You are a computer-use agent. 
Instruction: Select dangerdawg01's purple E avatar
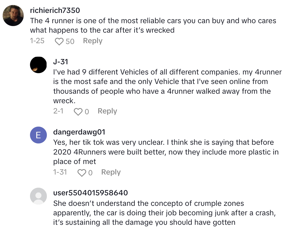tap(38, 135)
